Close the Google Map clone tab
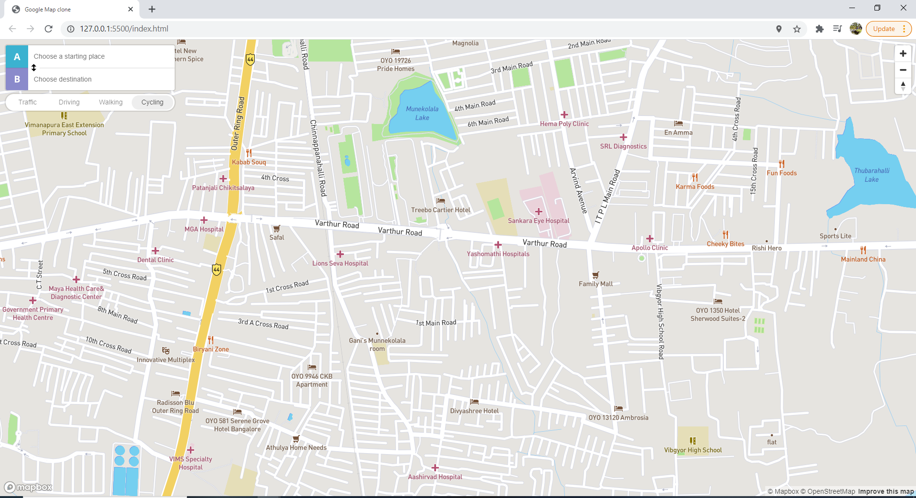916x498 pixels. [131, 9]
